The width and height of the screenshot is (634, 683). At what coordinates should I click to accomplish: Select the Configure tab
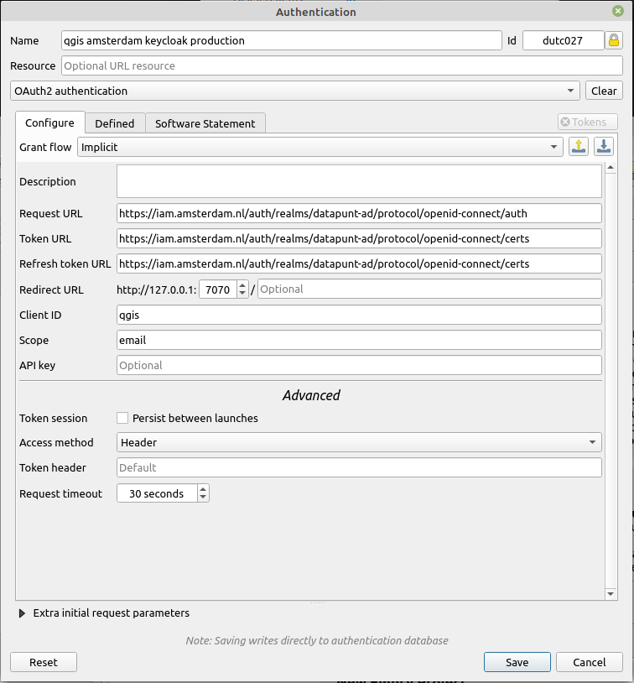(x=49, y=122)
